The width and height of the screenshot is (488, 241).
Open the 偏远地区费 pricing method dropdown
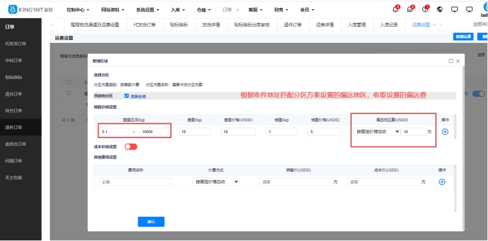pyautogui.click(x=377, y=132)
